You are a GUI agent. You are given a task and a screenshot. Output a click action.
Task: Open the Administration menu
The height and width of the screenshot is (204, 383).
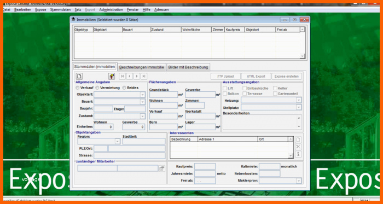pos(111,10)
